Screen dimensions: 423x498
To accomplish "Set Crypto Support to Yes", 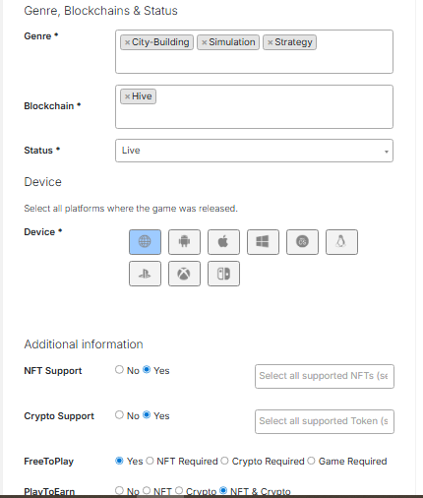I will (x=147, y=415).
